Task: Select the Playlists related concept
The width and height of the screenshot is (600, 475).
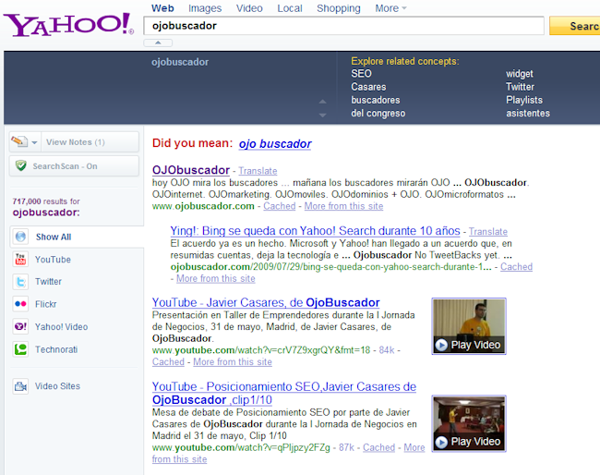Action: point(524,100)
